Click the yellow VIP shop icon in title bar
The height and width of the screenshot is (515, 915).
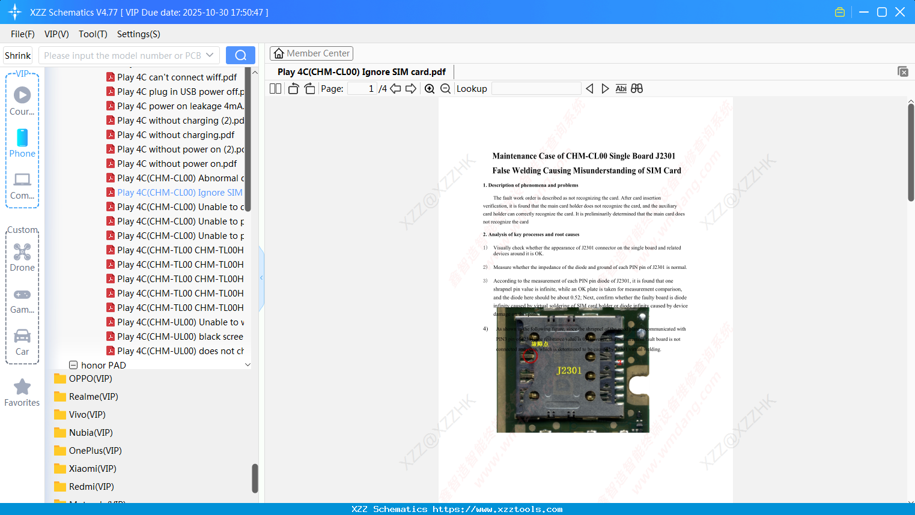pos(840,12)
